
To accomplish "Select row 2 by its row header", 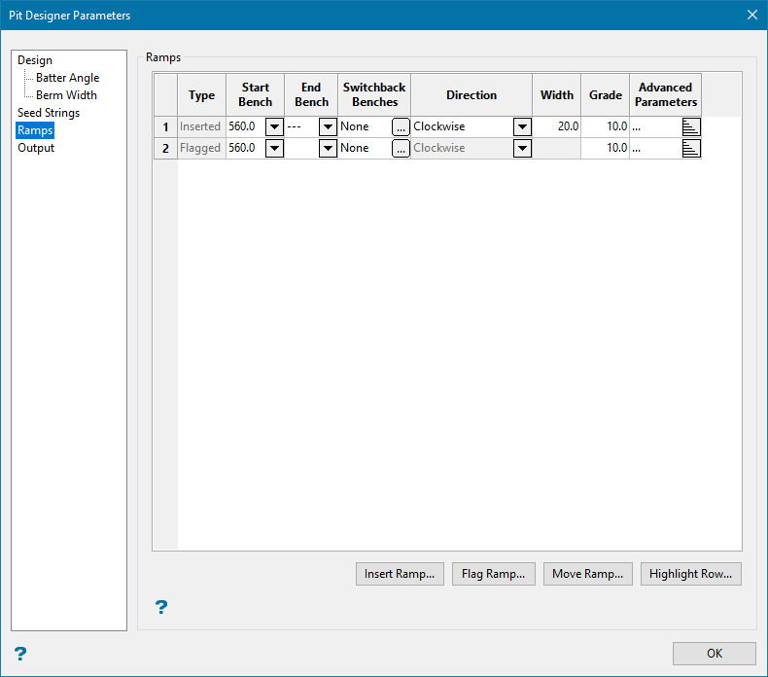I will pos(165,148).
